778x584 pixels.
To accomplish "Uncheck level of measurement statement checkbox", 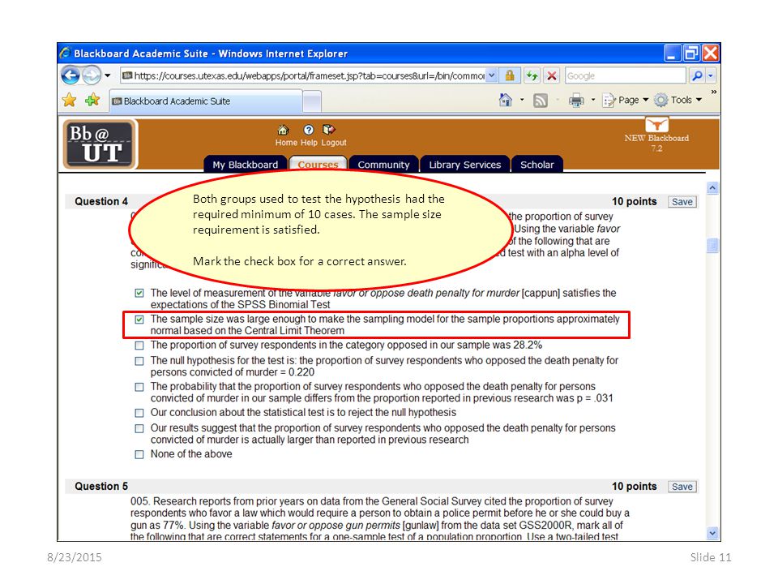I will [139, 293].
